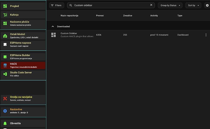Open Ostali Moduli menu entry
The height and width of the screenshot is (129, 210).
[x=23, y=36]
